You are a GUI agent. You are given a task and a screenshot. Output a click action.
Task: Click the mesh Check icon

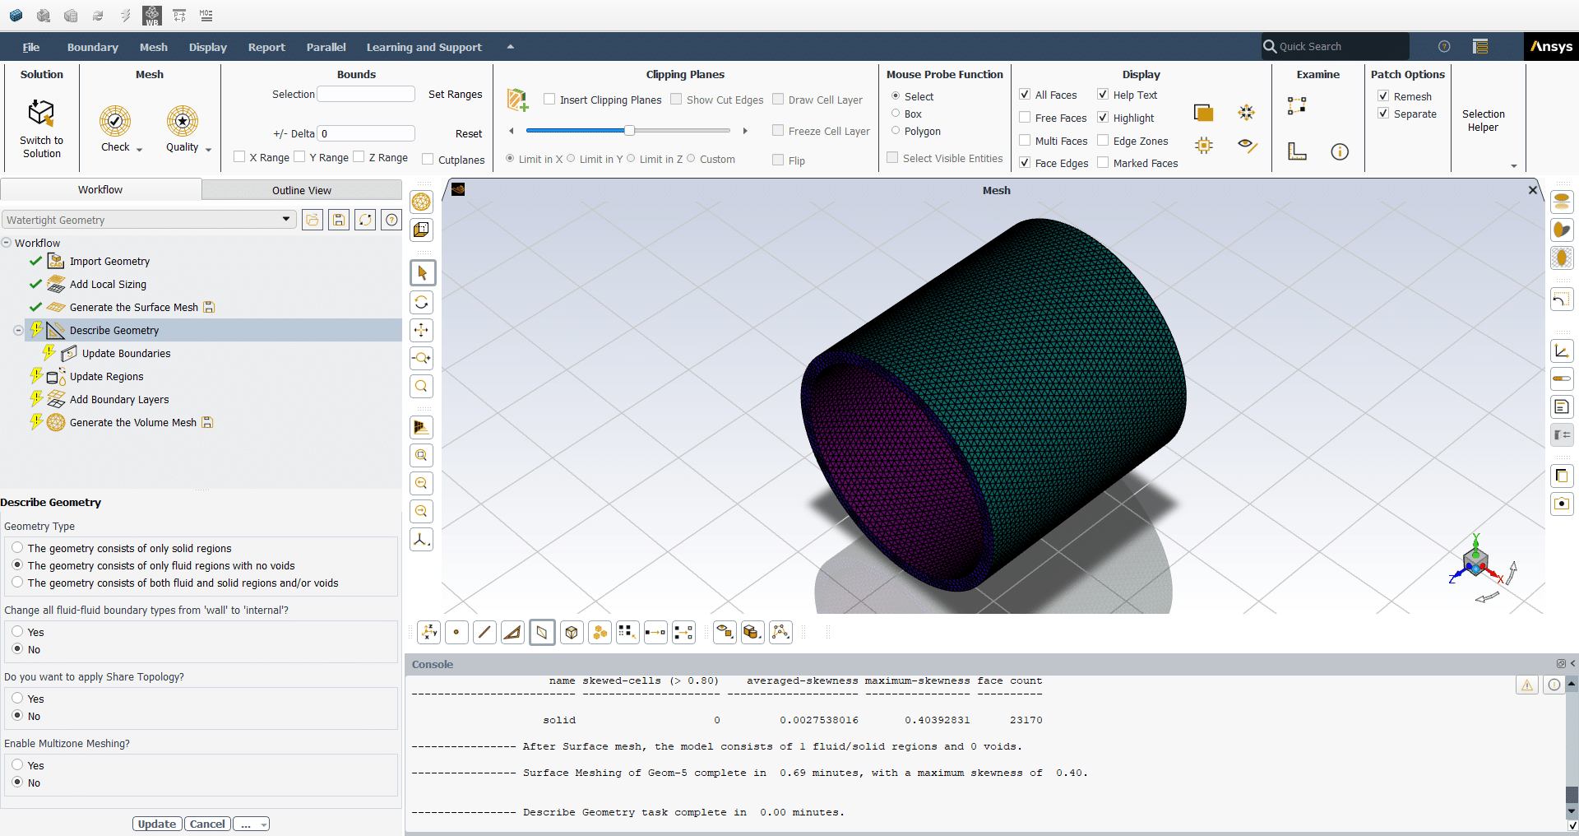(115, 121)
